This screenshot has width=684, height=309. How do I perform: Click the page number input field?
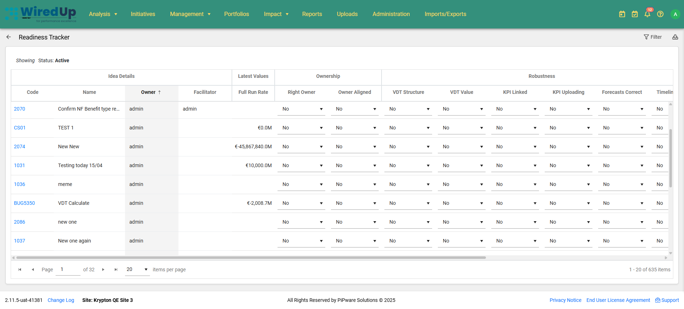point(68,270)
